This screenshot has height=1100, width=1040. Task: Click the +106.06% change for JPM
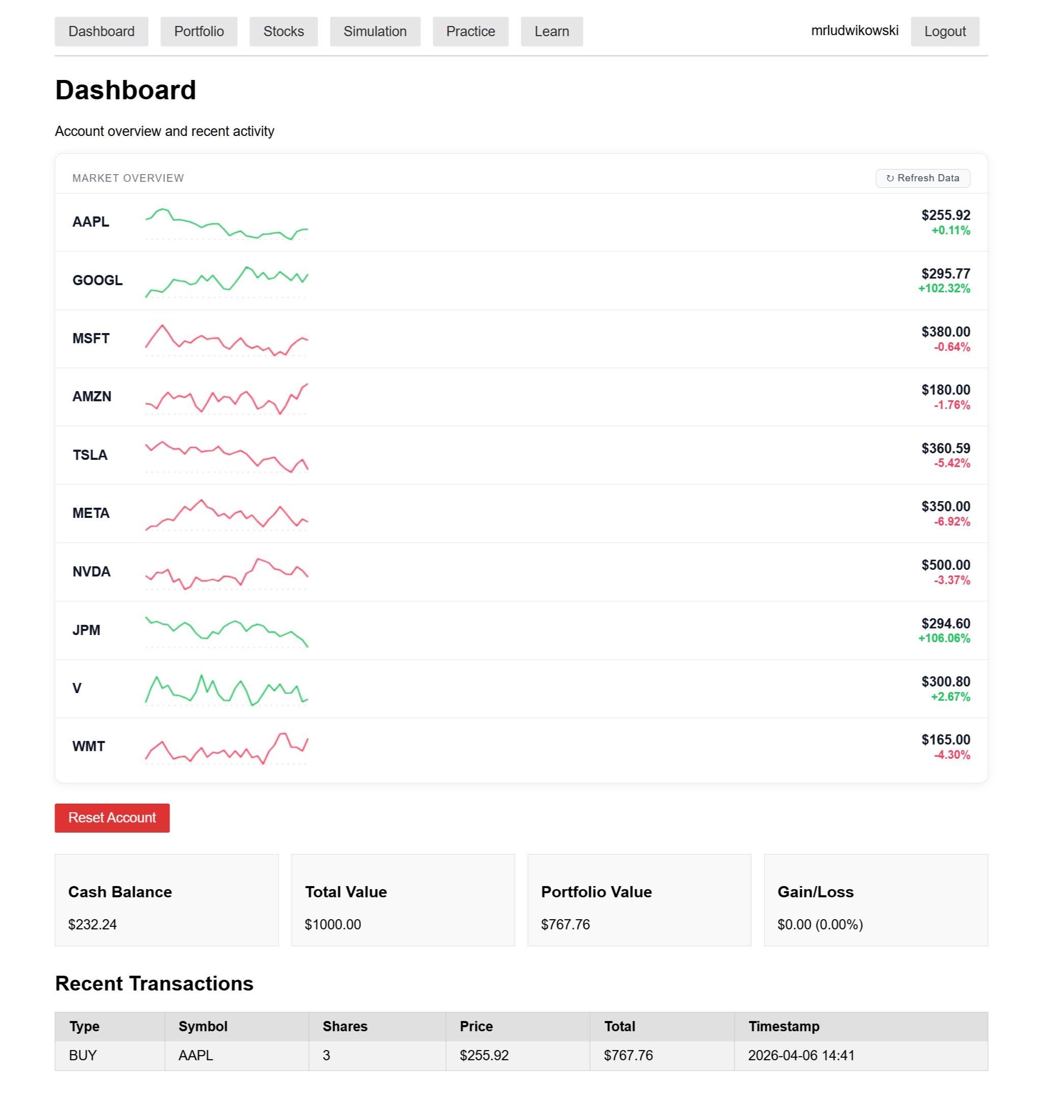pos(944,639)
